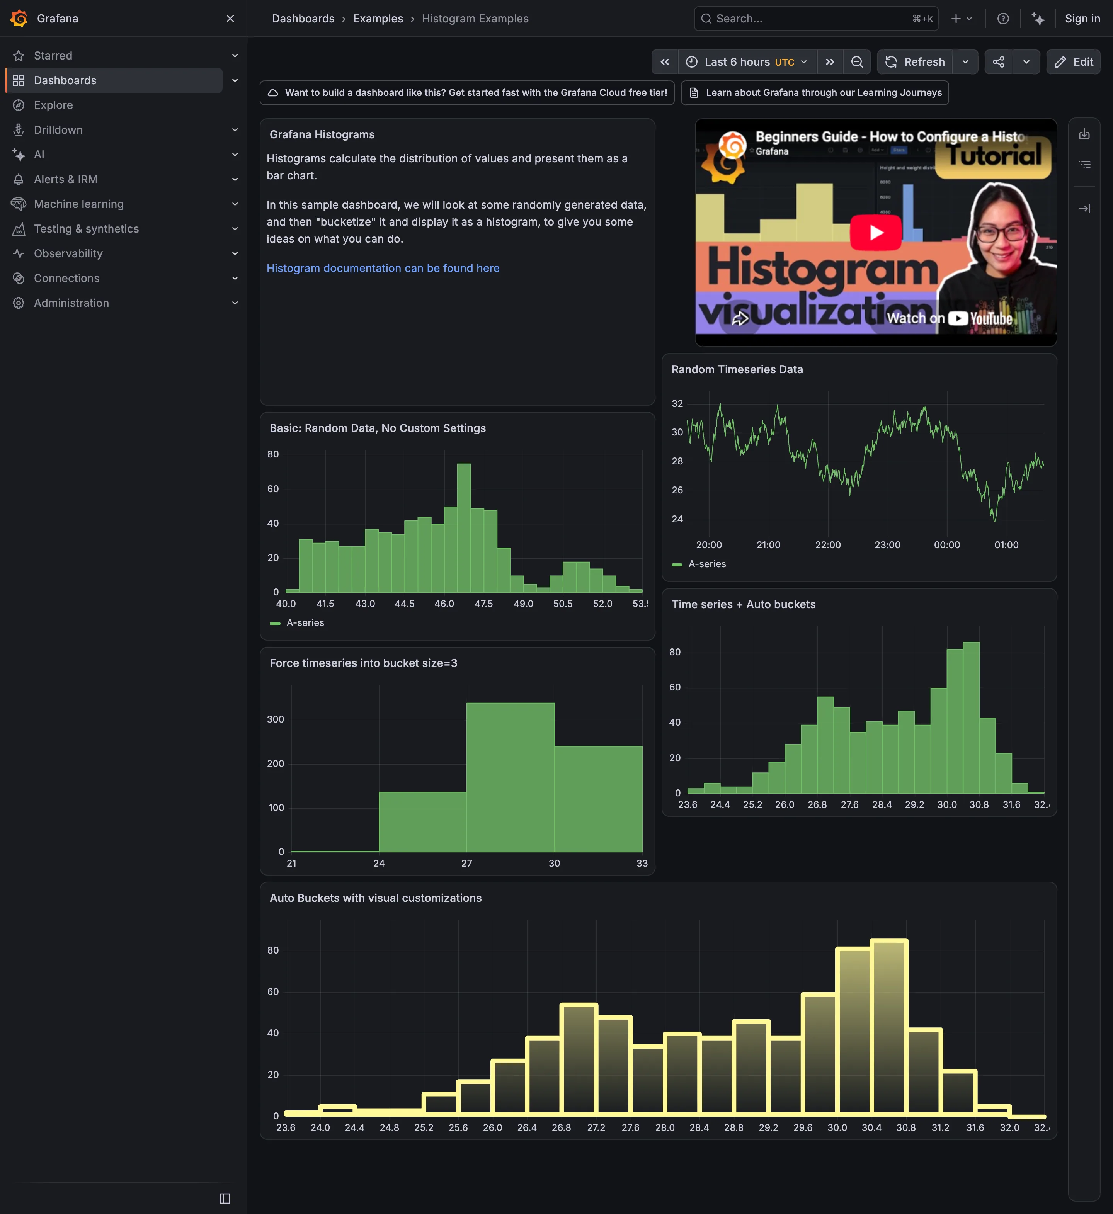The image size is (1113, 1214).
Task: Expand the Observability chevron
Action: (x=235, y=253)
